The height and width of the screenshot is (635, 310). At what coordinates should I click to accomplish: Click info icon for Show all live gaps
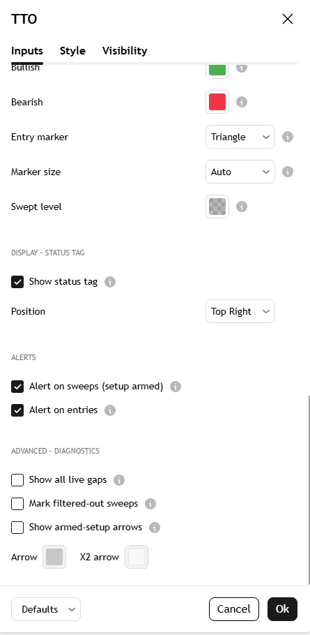119,480
